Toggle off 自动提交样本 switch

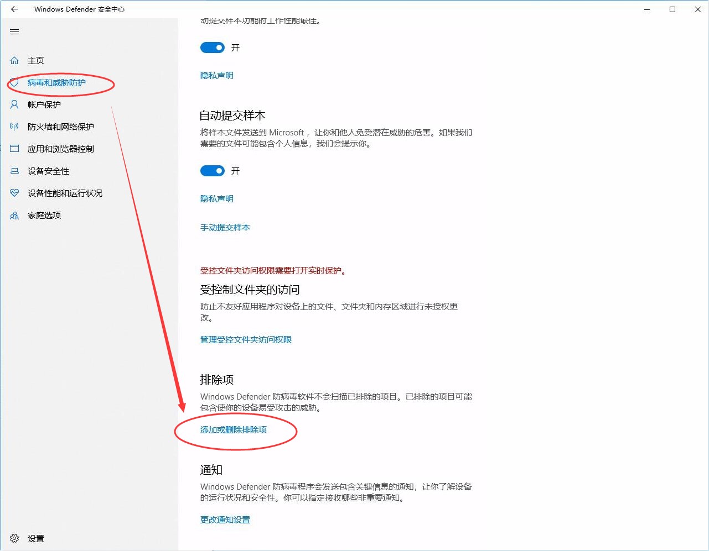coord(213,171)
